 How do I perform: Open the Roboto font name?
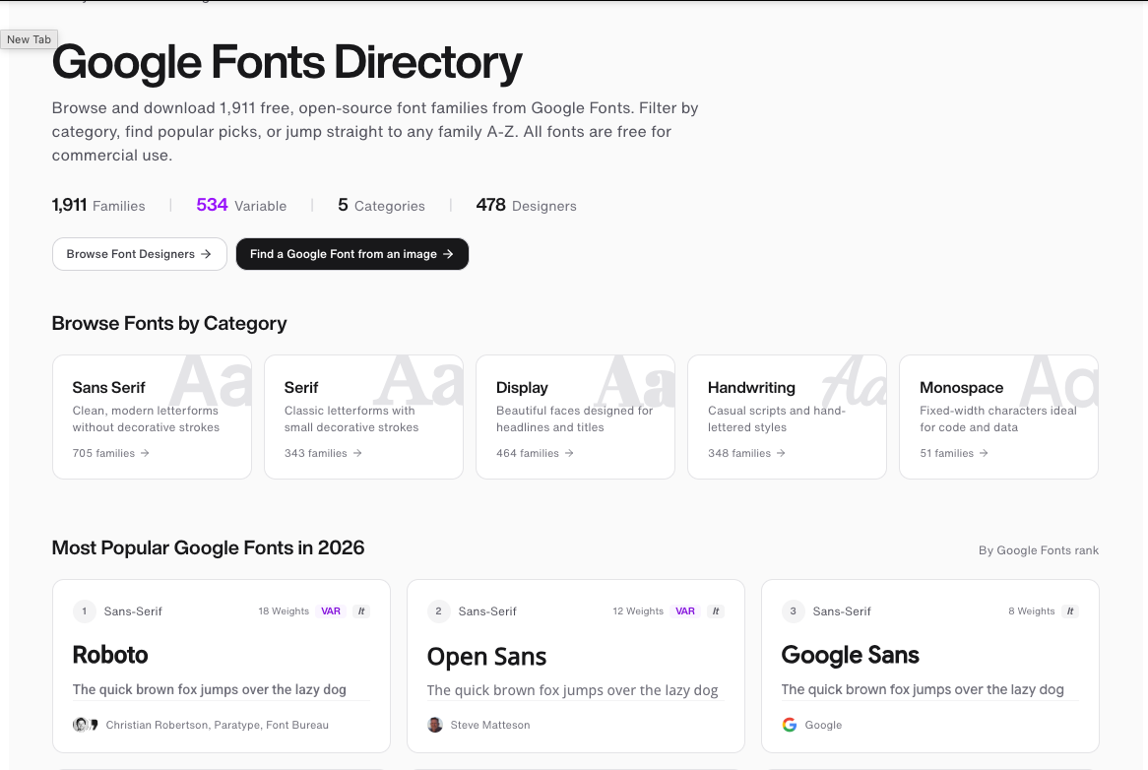point(110,655)
